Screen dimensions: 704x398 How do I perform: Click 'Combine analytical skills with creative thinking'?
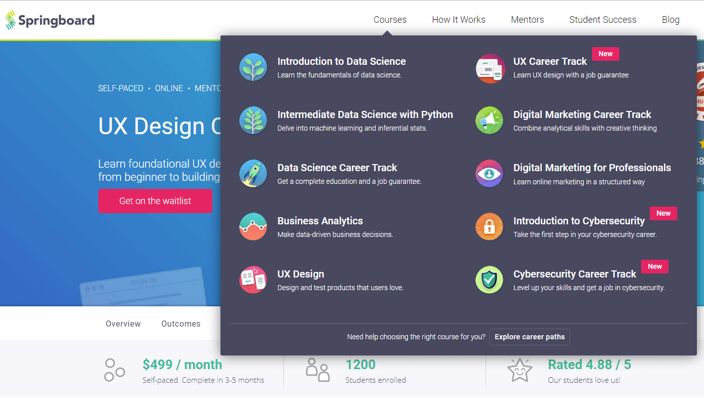click(585, 128)
